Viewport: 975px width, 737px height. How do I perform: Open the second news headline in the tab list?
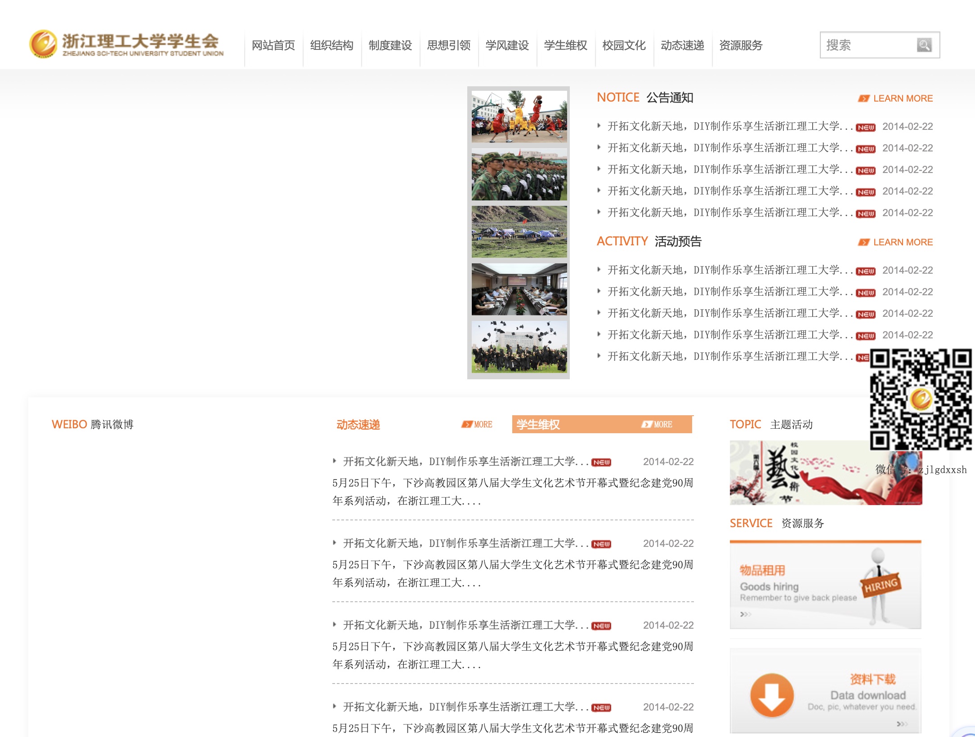[x=466, y=543]
